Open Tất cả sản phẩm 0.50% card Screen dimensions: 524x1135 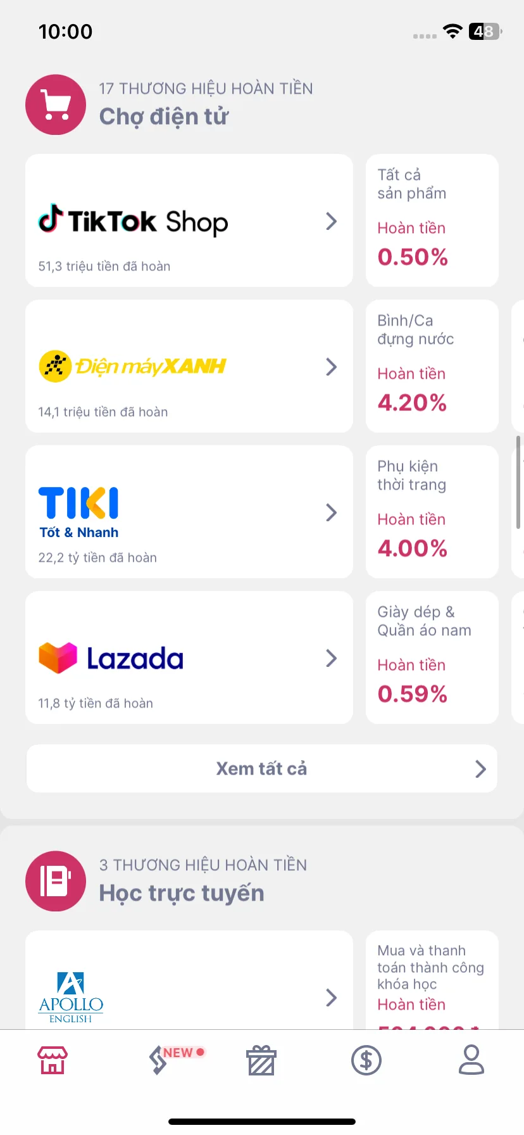432,220
